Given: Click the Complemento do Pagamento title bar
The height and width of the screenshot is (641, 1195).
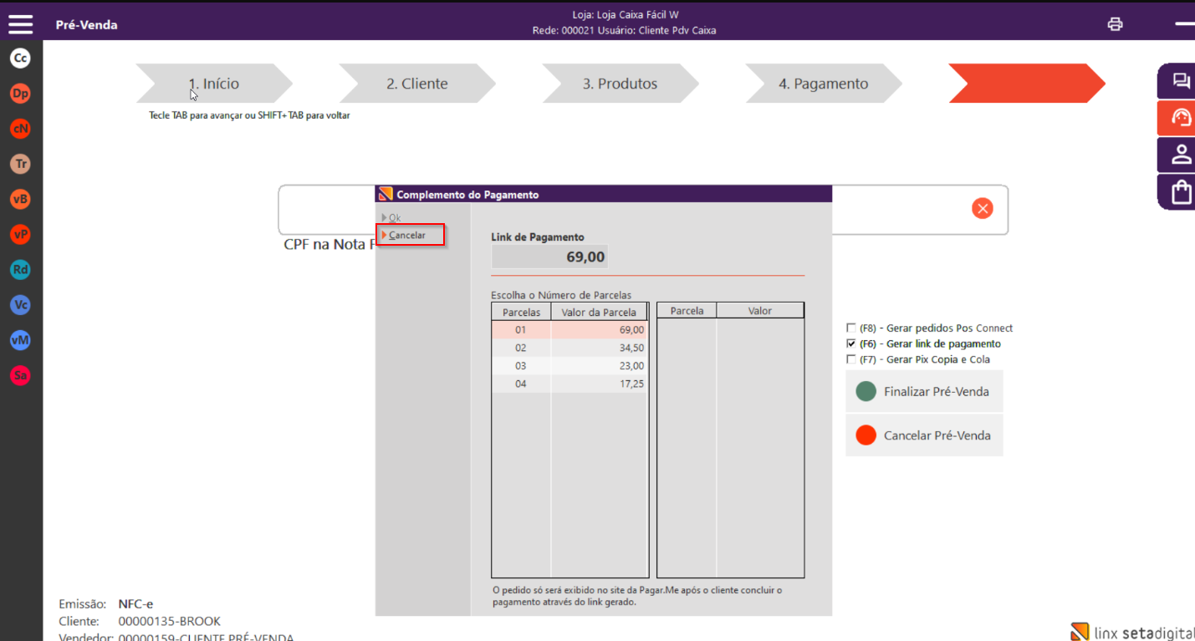Looking at the screenshot, I should pos(604,194).
